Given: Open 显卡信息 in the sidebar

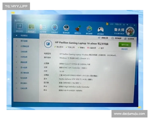Looking at the screenshot, I should tap(24, 67).
